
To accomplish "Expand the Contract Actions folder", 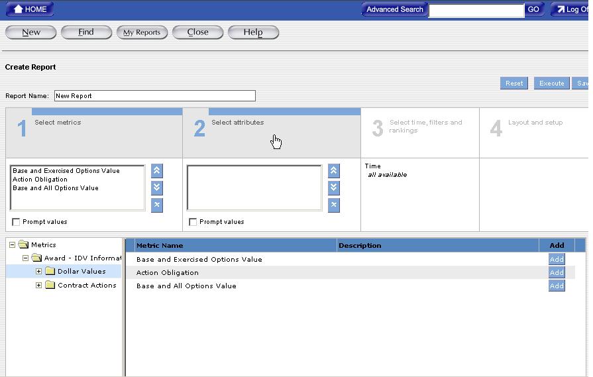I will click(x=38, y=285).
